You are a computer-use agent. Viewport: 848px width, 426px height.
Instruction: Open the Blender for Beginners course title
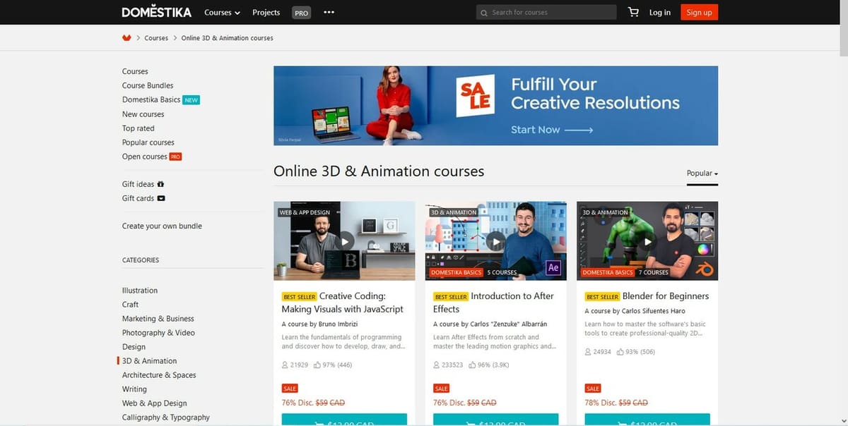click(666, 296)
